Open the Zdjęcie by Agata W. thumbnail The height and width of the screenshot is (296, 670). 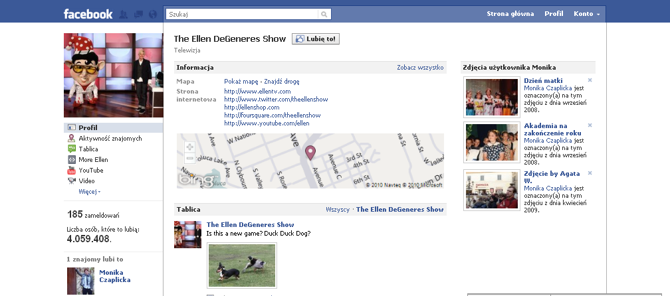pyautogui.click(x=491, y=190)
